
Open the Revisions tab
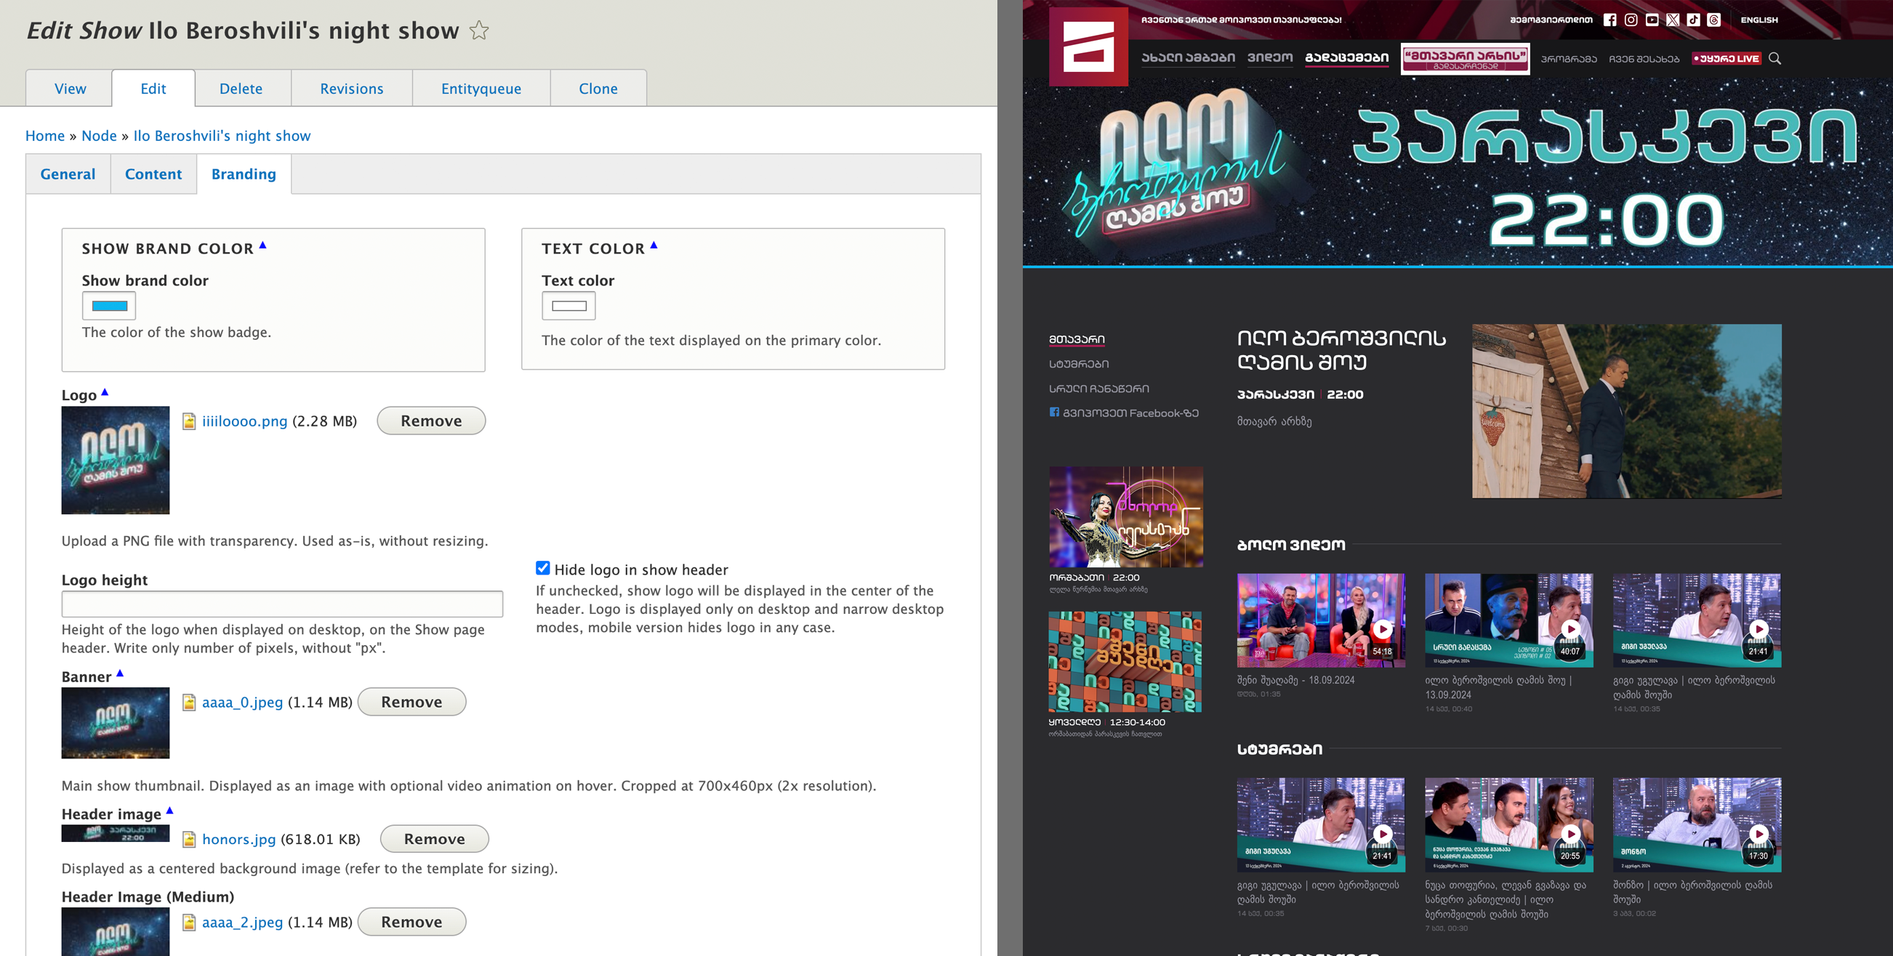coord(351,88)
